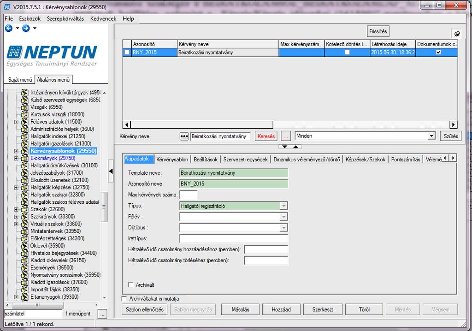The image size is (472, 331).
Task: Click the Elküldött üzenetek (32100) icon
Action: point(25,180)
